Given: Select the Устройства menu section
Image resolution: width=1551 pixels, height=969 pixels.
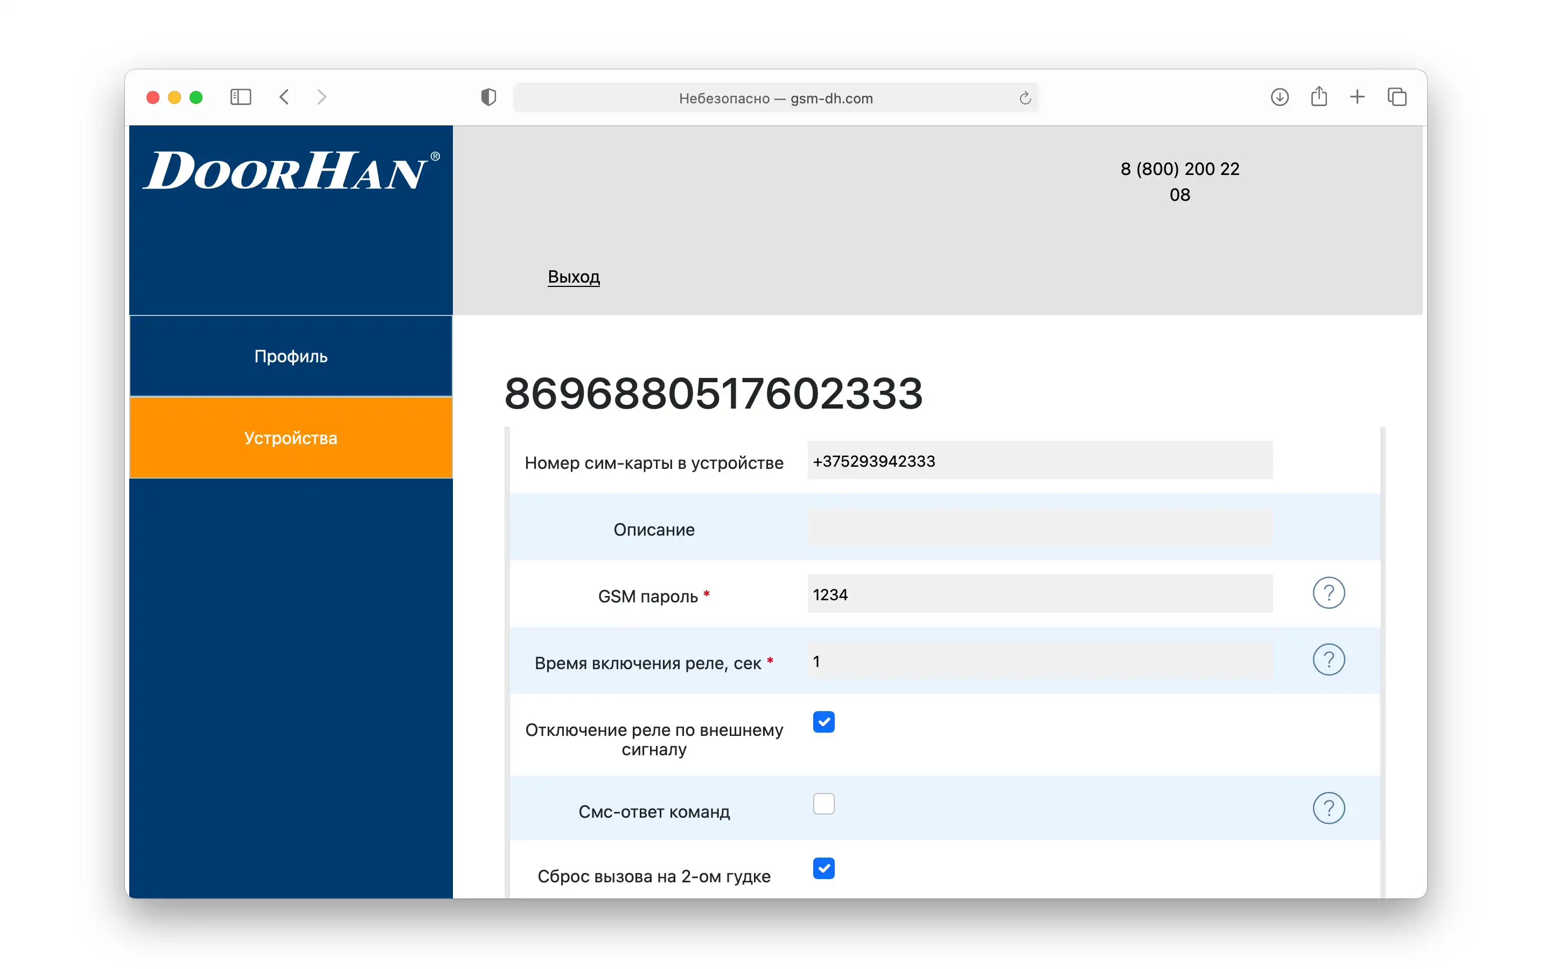Looking at the screenshot, I should point(291,438).
